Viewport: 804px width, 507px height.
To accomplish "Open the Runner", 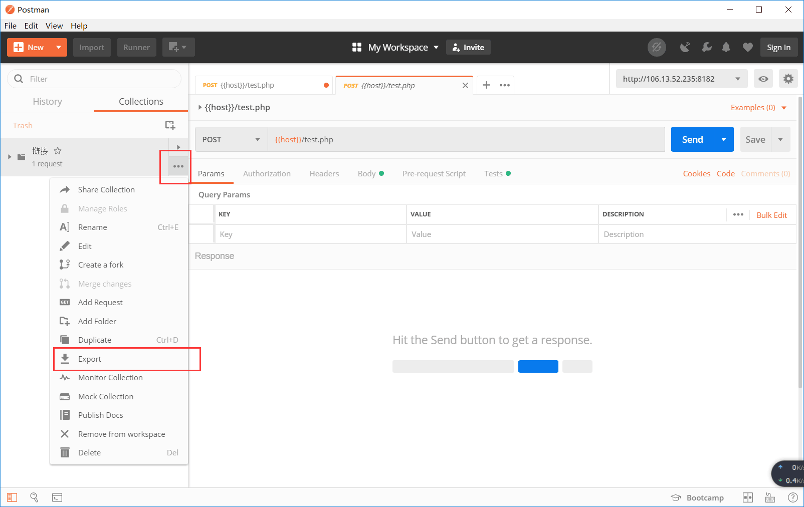I will 136,47.
